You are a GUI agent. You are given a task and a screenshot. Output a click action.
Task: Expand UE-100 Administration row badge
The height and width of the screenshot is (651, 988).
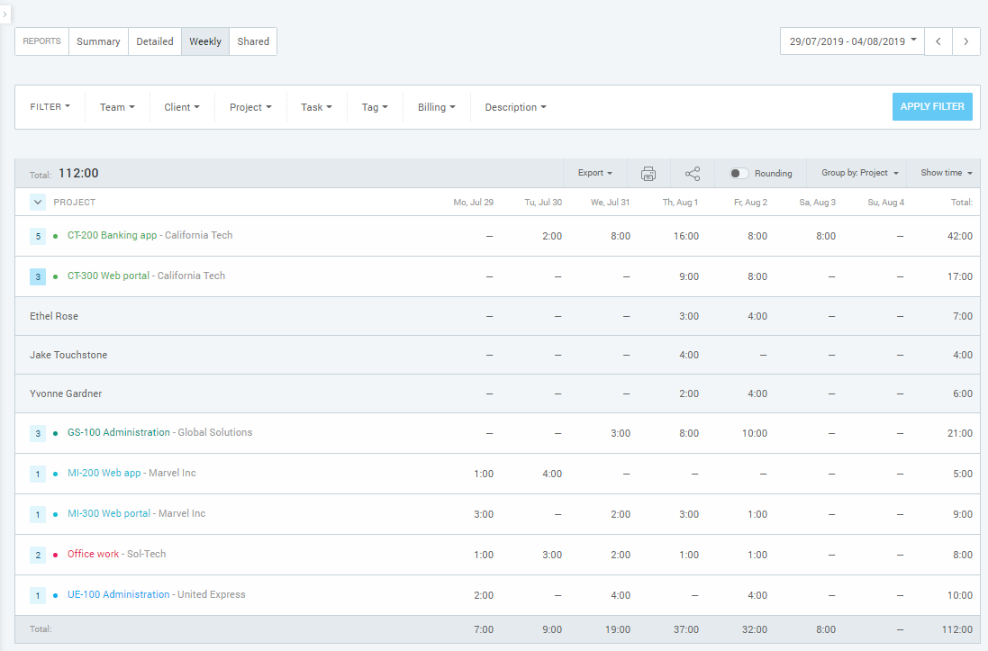click(x=38, y=595)
